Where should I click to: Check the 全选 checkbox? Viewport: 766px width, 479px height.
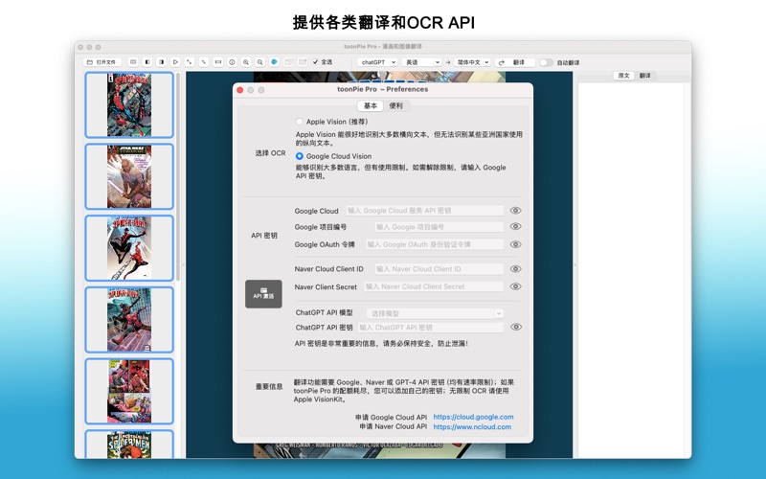316,62
